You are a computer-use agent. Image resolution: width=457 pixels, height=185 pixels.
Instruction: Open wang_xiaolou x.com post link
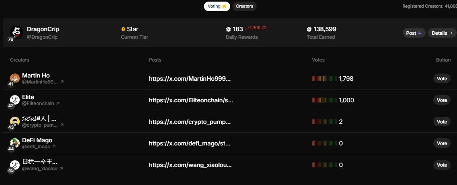click(x=190, y=165)
